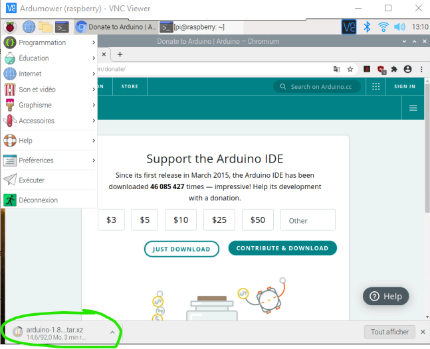Viewport: 430px width, 349px height.
Task: Expand the Préférences submenu arrow
Action: (x=94, y=160)
